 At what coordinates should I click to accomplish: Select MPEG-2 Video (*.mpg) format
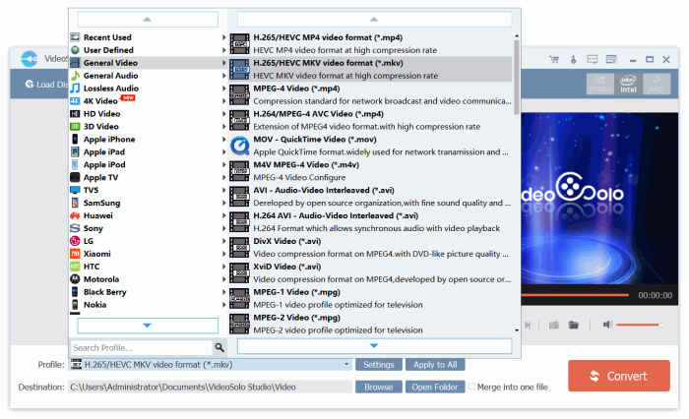coord(370,325)
